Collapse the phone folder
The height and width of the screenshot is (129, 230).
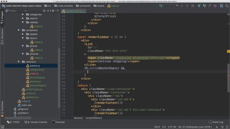click(x=23, y=46)
